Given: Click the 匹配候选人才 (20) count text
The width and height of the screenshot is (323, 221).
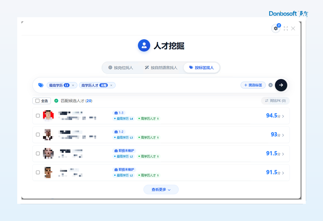Looking at the screenshot, I should click(x=76, y=101).
